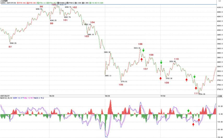This screenshot has height=138, width=224.
Task: Click the lowest red up arrow in MACD panel
Action: point(193,125)
